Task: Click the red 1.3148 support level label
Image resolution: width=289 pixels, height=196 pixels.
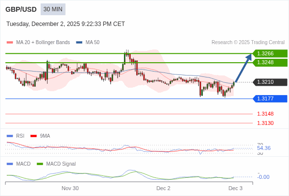Action: 265,114
